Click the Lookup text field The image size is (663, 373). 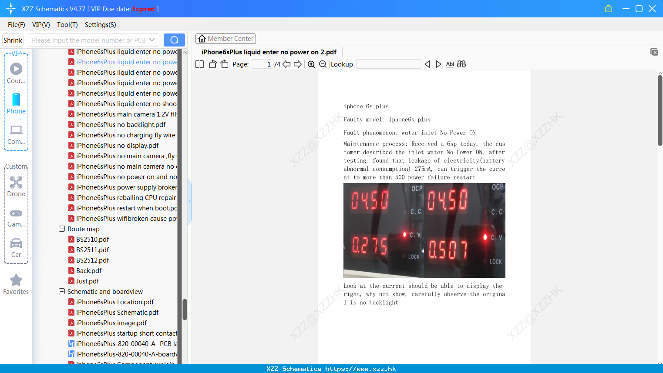pos(389,64)
